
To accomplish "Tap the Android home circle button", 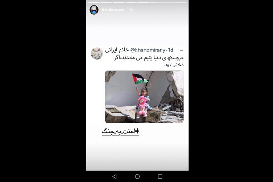I will 137,177.
